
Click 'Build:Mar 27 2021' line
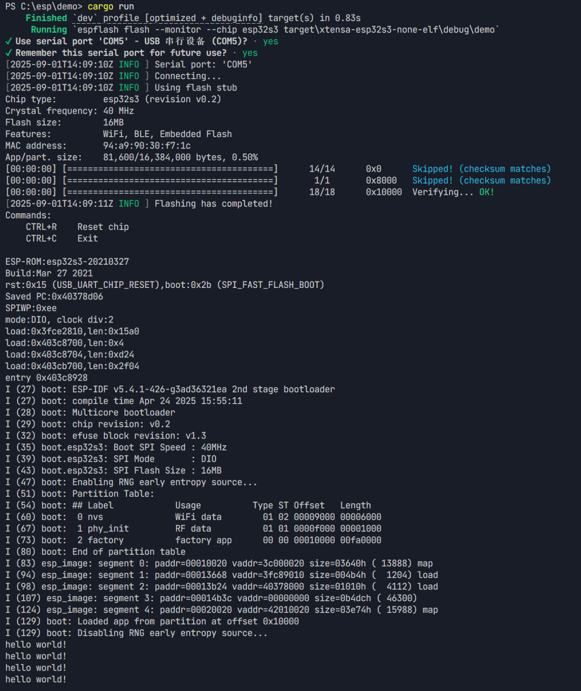49,273
